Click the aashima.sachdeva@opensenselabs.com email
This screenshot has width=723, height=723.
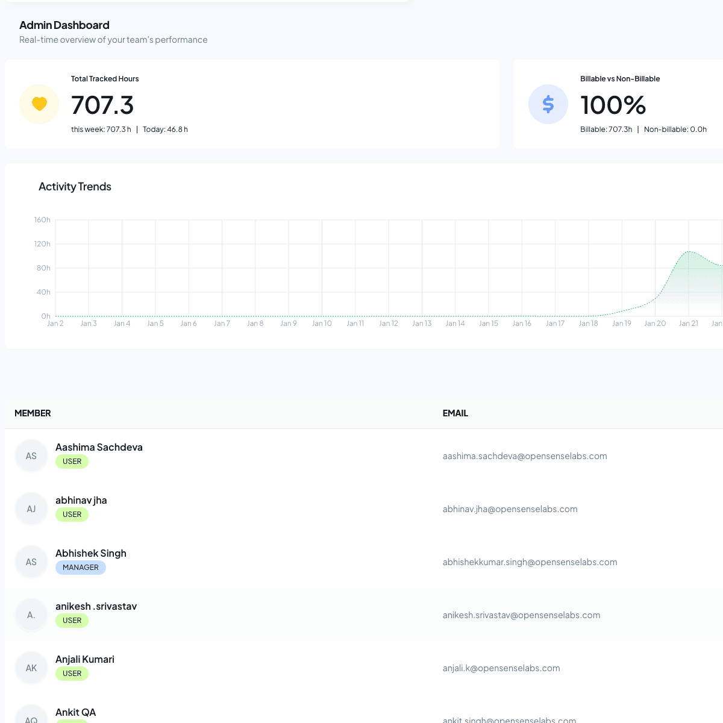coord(524,456)
